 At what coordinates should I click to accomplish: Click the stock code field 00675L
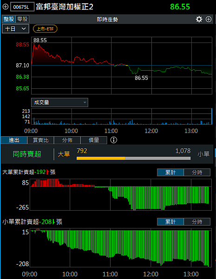coord(22,7)
